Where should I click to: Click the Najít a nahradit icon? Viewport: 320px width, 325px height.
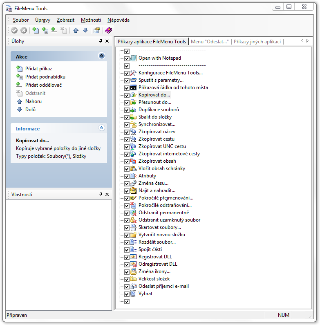(x=133, y=191)
